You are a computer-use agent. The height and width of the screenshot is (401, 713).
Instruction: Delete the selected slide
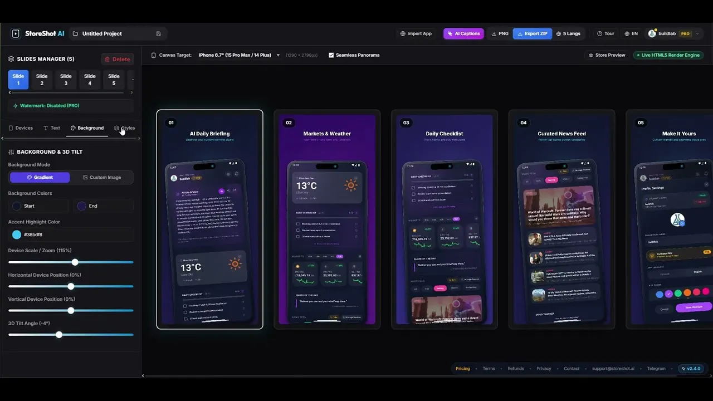coord(117,59)
